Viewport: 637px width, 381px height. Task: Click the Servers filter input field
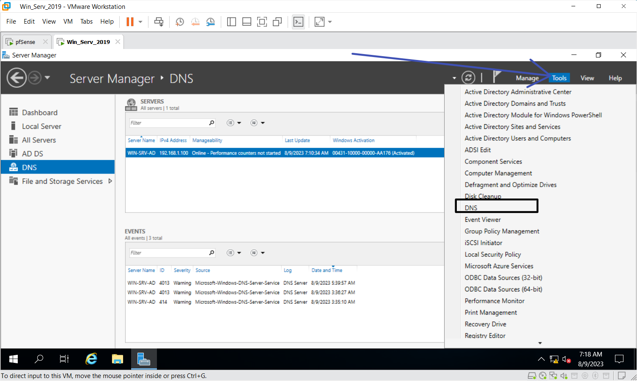pyautogui.click(x=168, y=123)
